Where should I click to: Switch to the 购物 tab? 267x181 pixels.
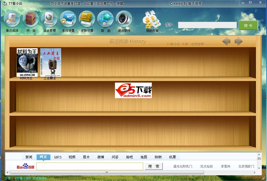(x=158, y=157)
